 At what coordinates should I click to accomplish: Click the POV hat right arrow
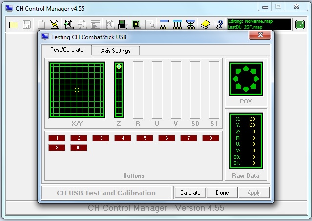(256, 79)
